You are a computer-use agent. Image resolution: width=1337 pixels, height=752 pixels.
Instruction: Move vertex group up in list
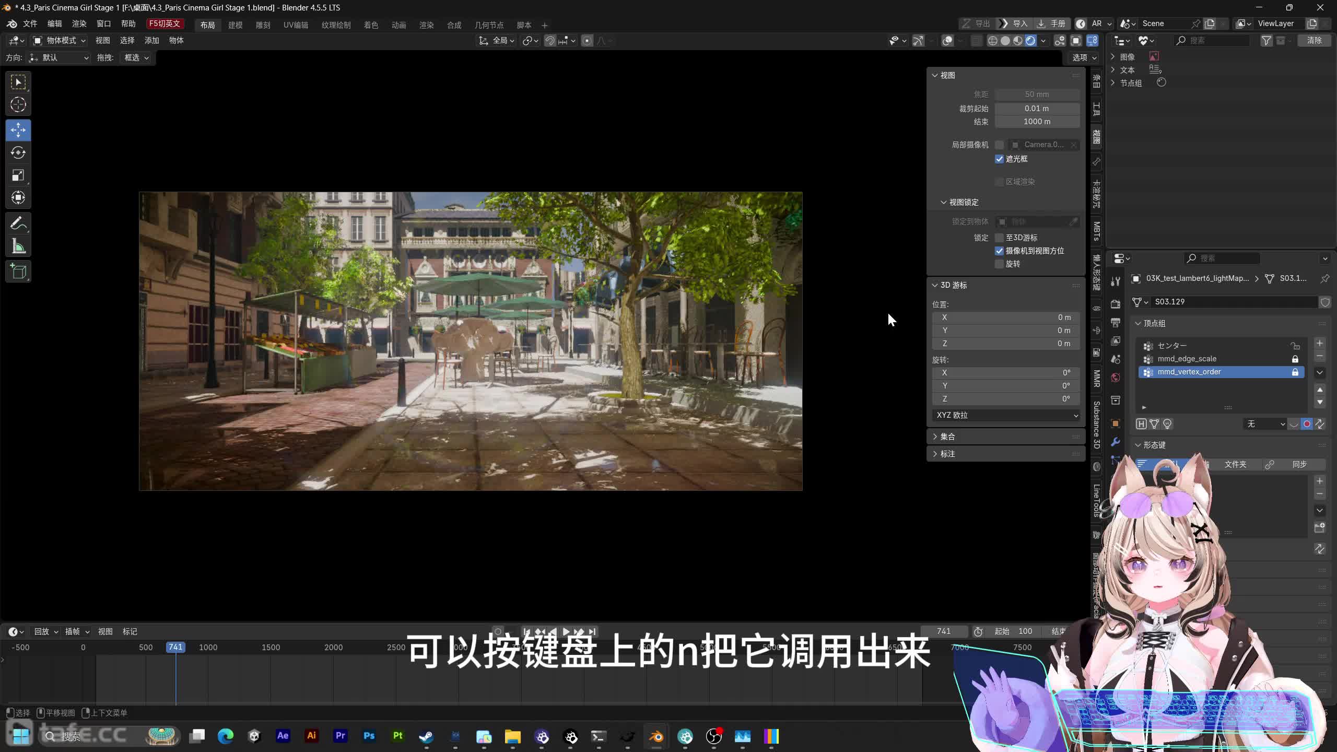click(1320, 390)
